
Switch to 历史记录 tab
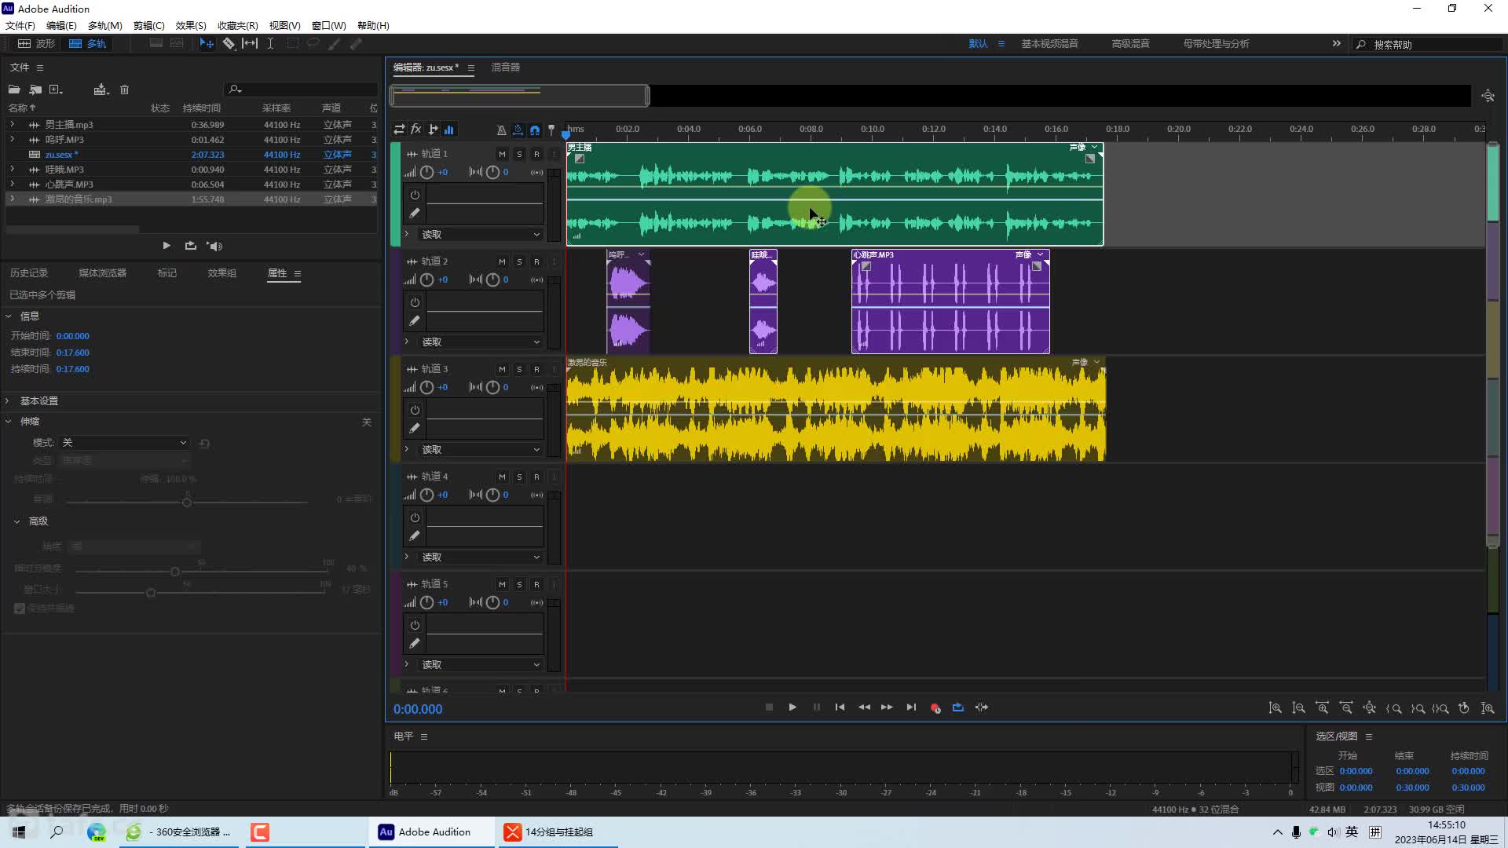pyautogui.click(x=29, y=272)
